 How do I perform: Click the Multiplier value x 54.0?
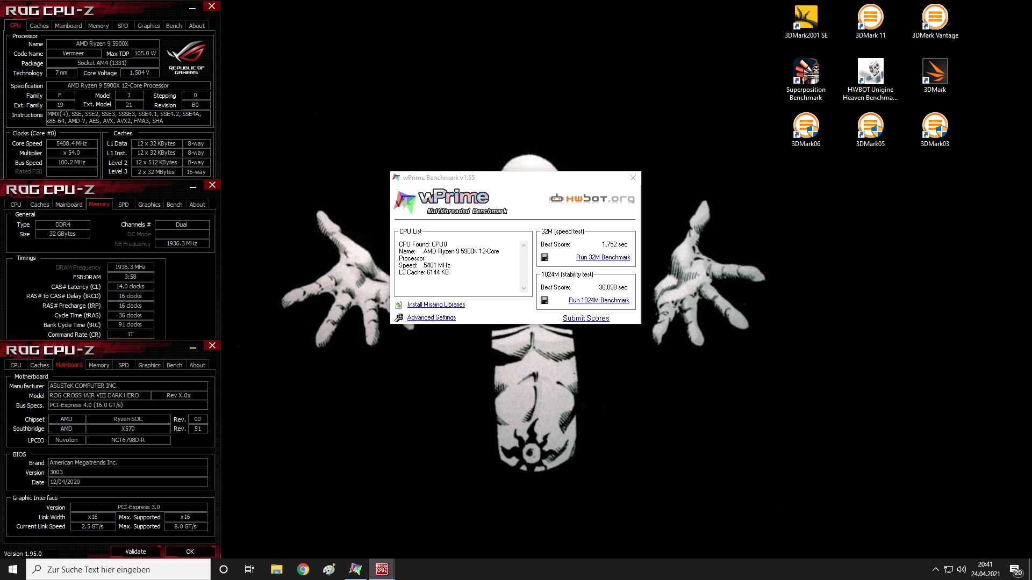coord(72,153)
